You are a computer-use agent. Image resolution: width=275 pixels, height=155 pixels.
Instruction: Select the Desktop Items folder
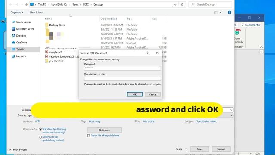57,25
